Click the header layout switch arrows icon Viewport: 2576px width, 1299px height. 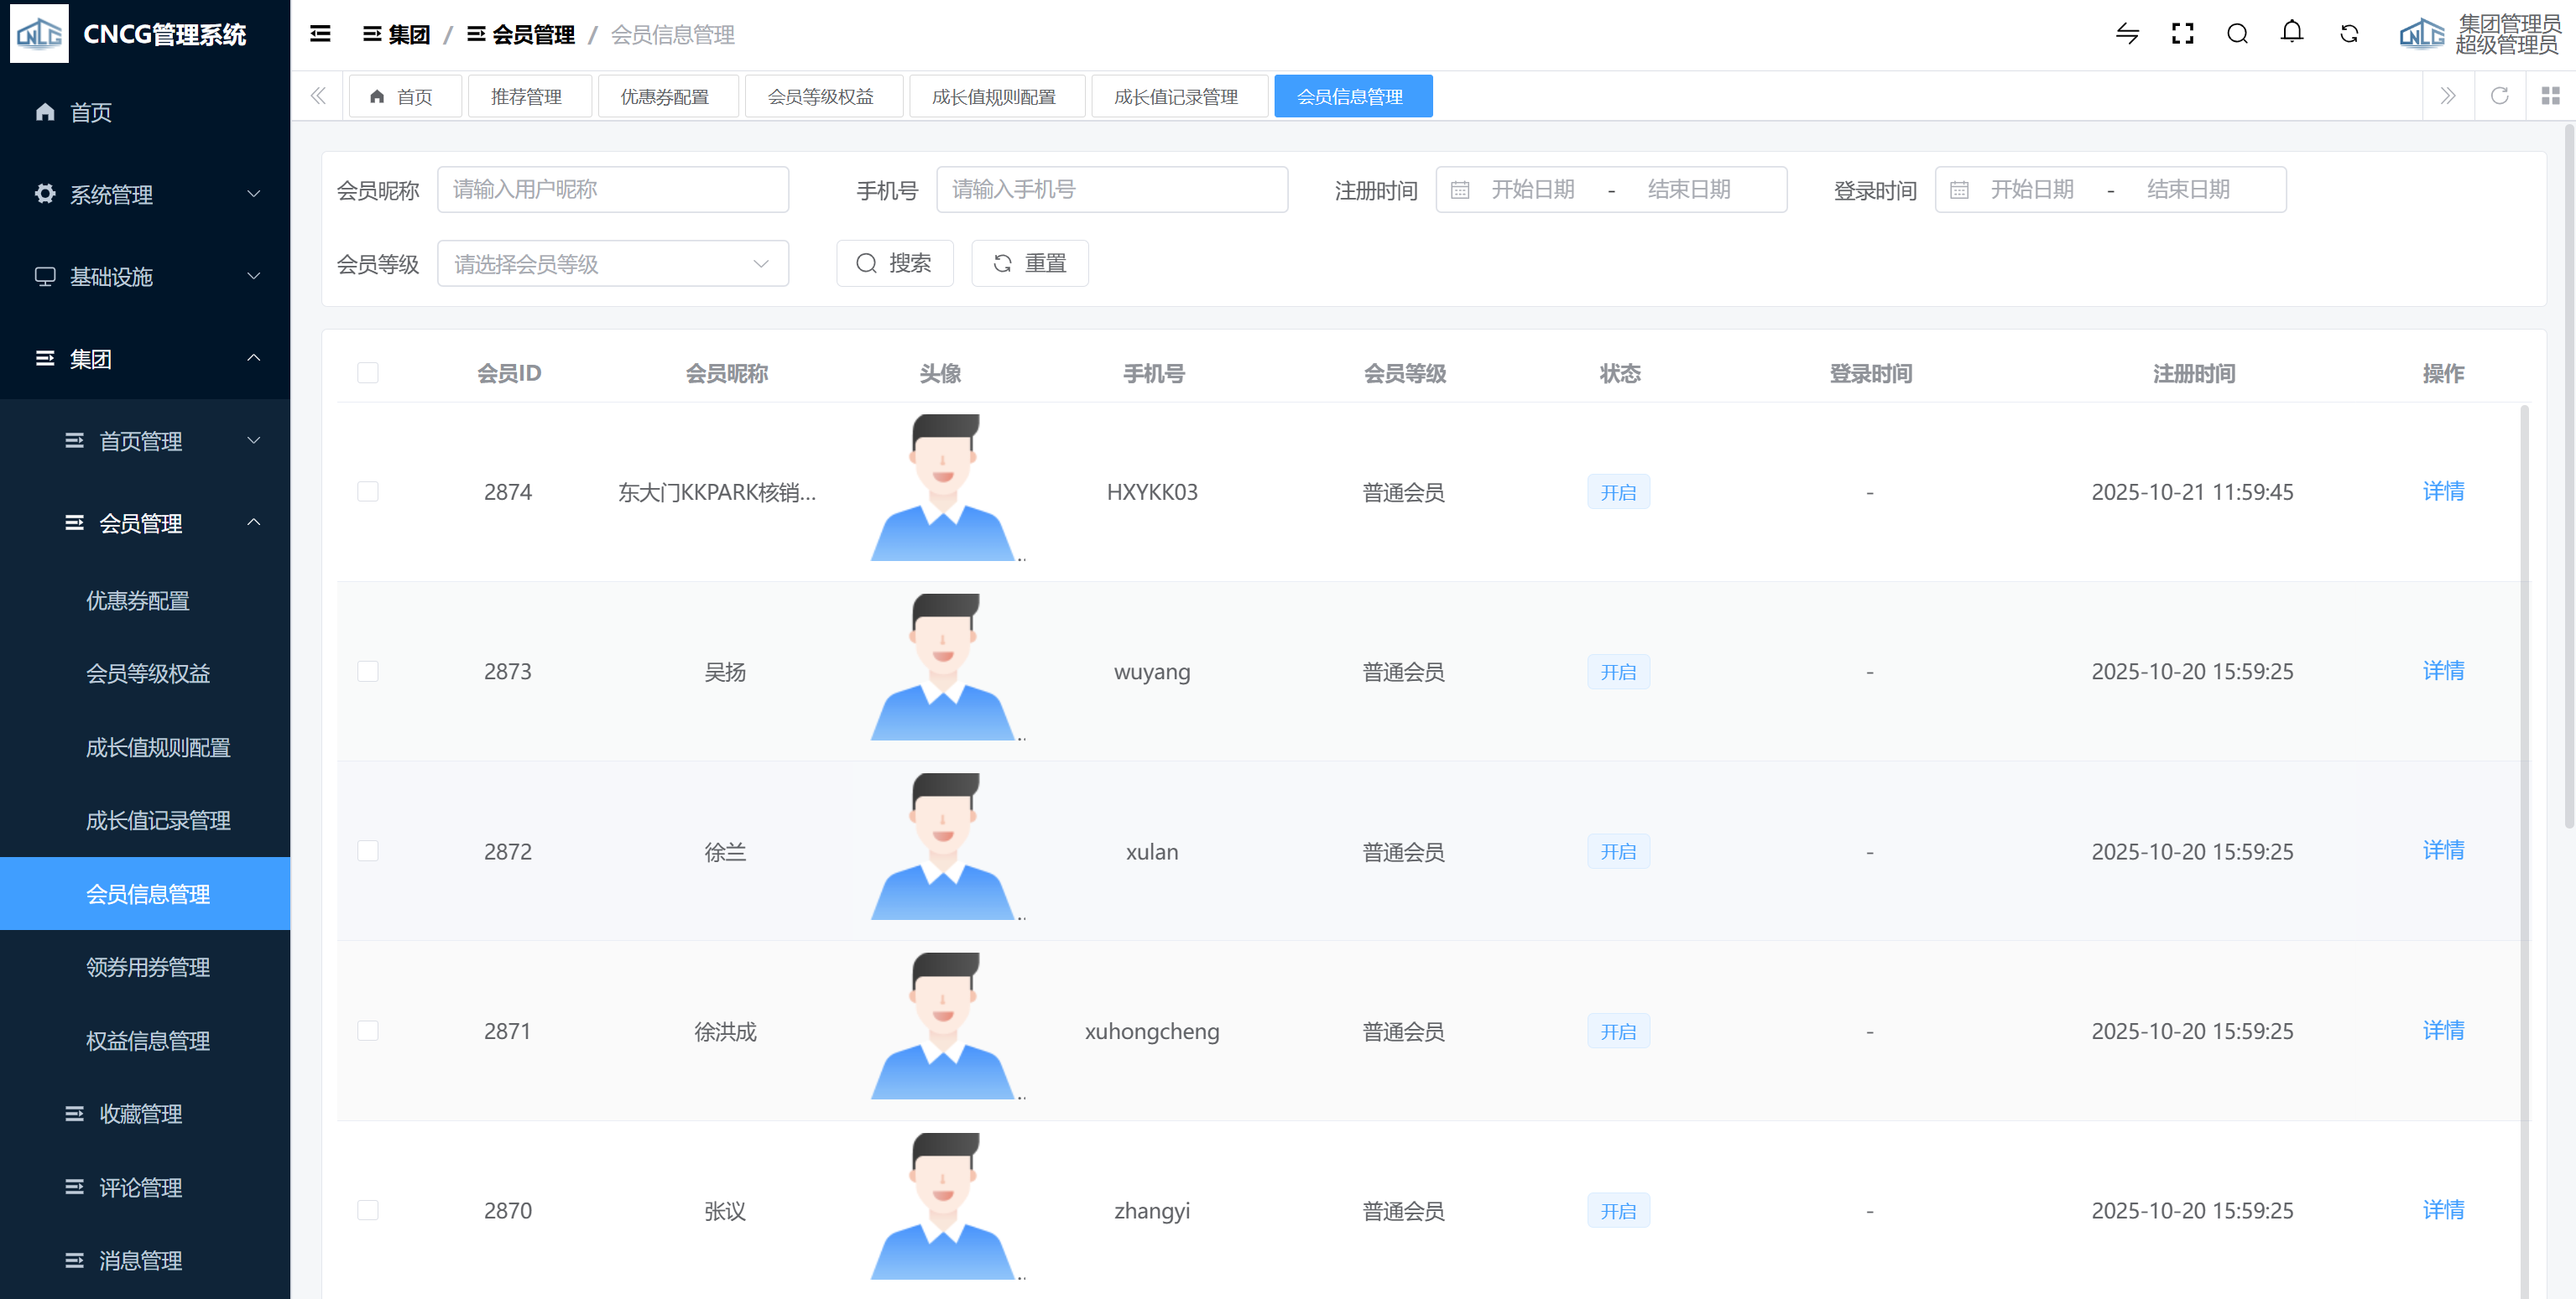click(x=2127, y=34)
